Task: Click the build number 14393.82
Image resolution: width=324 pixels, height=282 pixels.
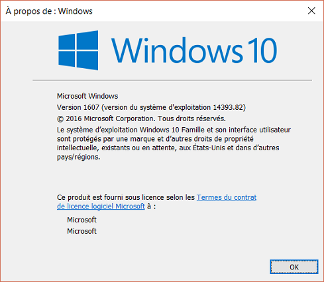Action: (228, 107)
